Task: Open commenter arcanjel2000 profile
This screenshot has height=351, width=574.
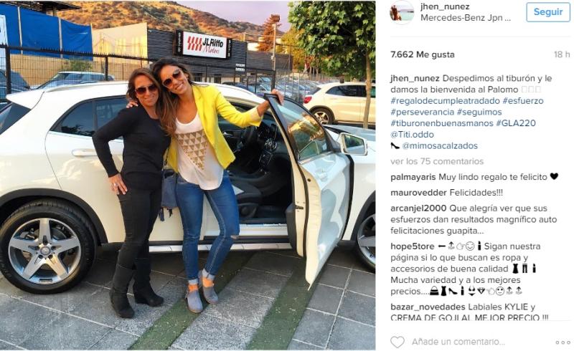Action: 418,208
